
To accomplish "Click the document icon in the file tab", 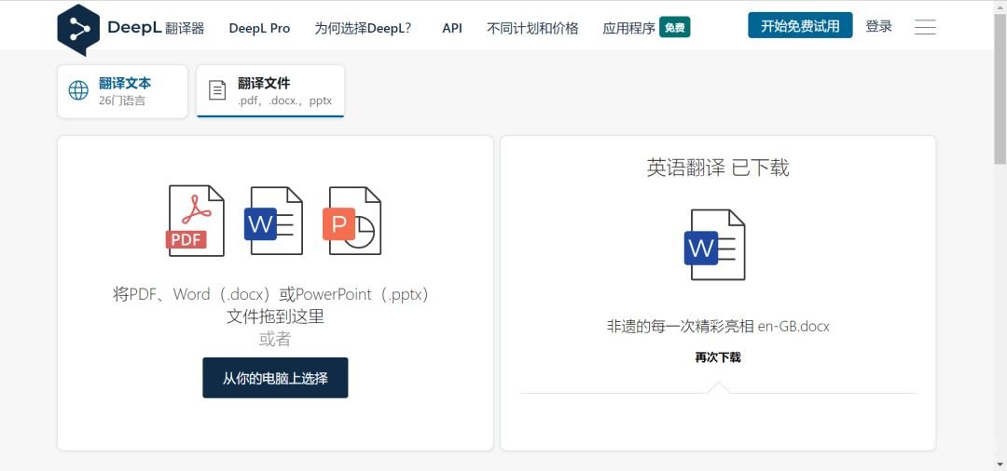I will 217,90.
